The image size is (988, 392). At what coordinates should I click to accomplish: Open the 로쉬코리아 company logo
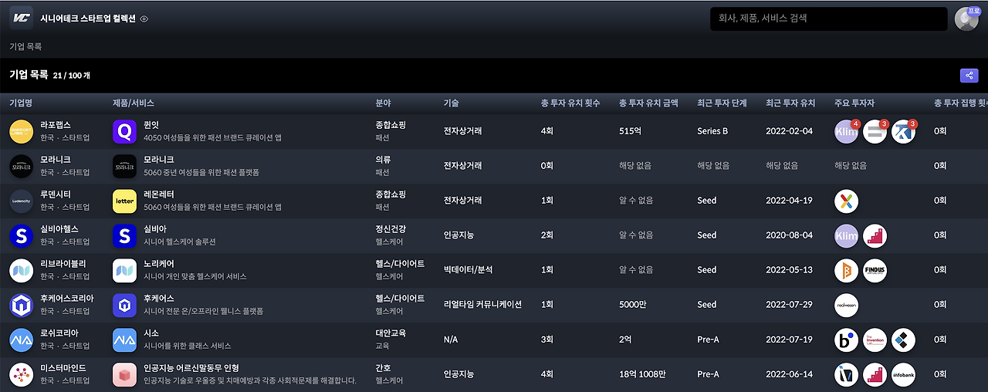coord(22,340)
